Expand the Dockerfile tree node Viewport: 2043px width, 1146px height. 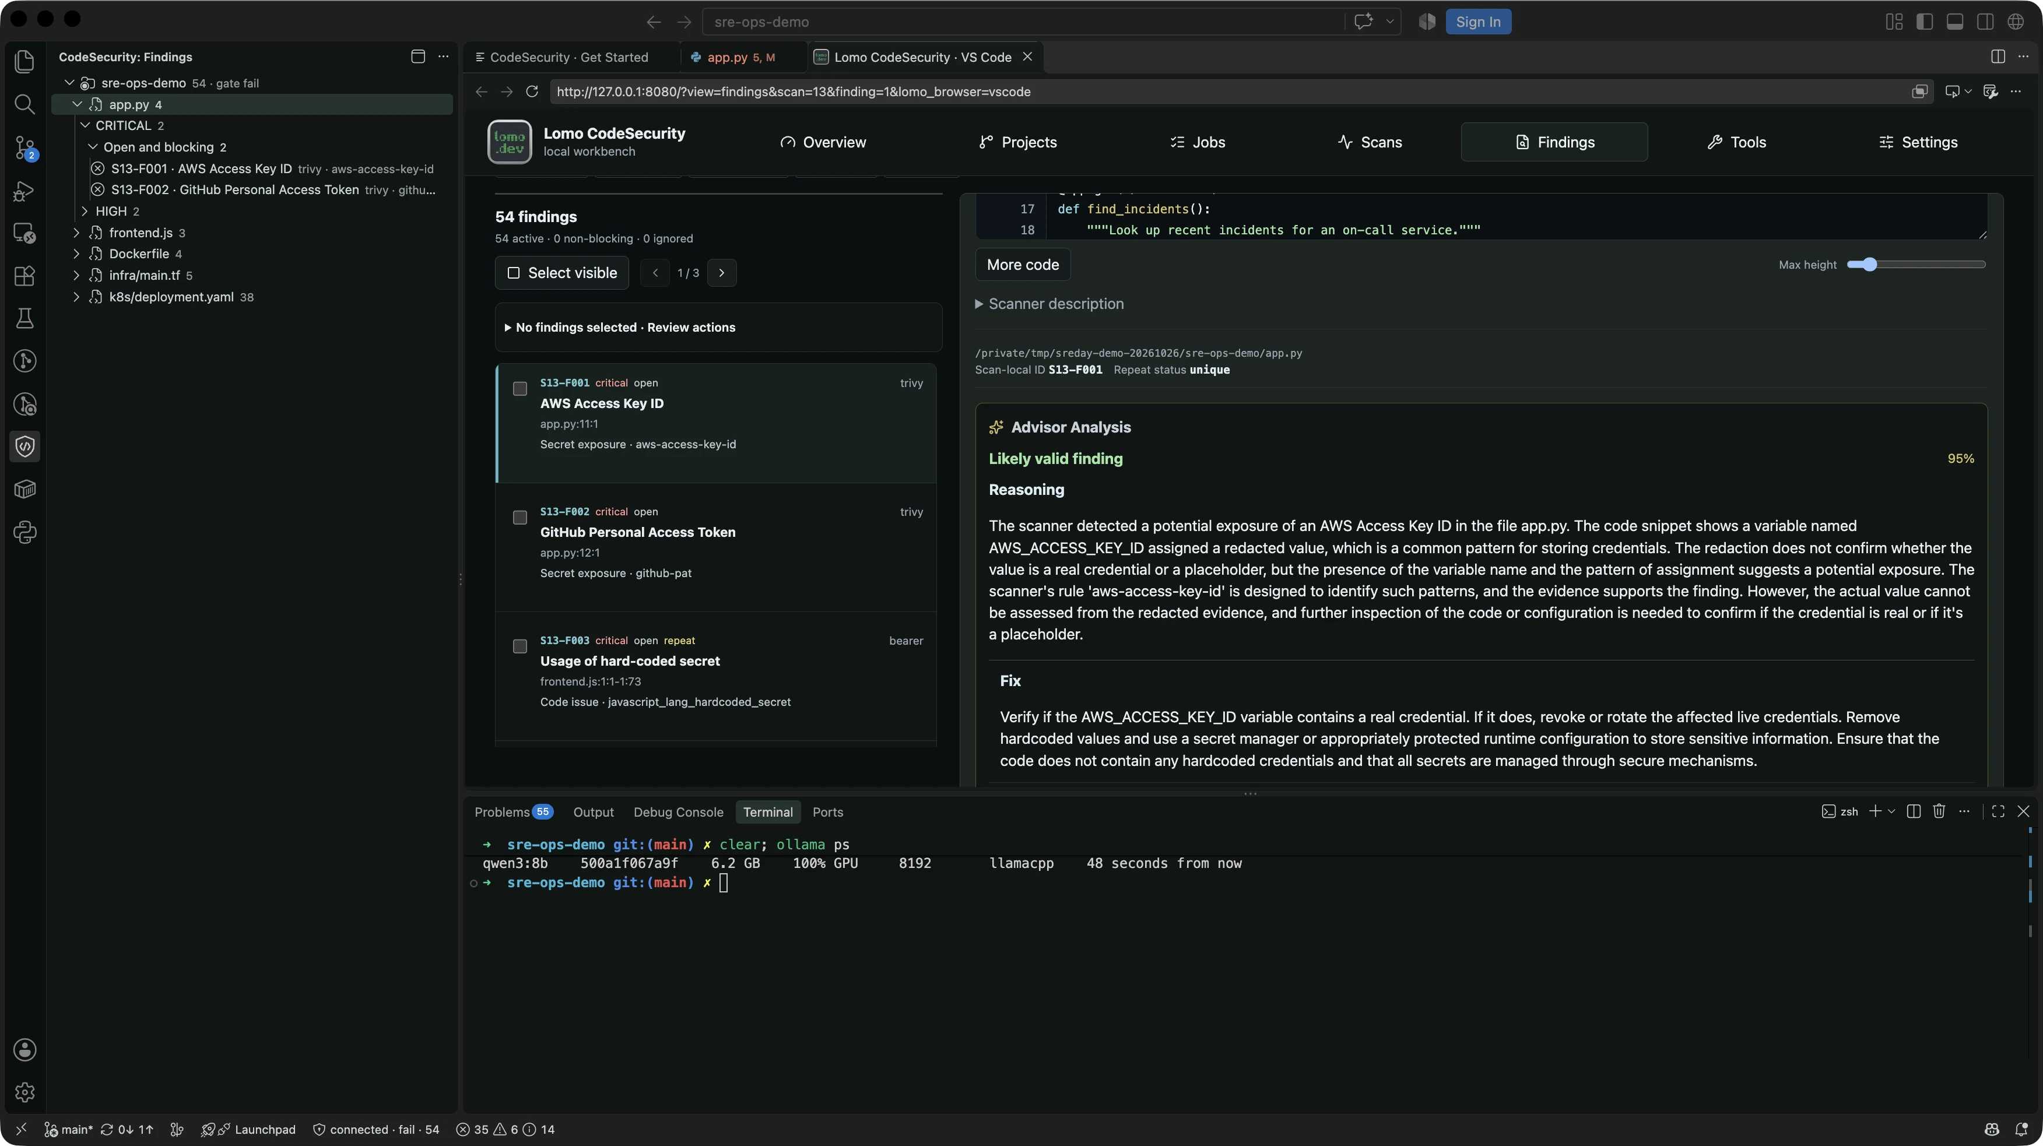point(76,254)
